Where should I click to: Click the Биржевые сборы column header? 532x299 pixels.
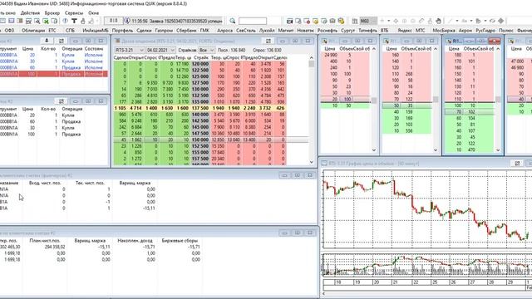pos(180,240)
